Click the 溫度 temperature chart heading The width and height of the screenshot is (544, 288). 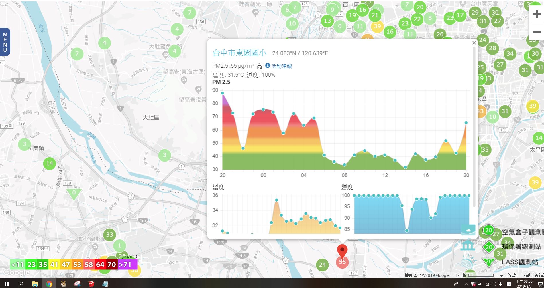click(x=218, y=187)
